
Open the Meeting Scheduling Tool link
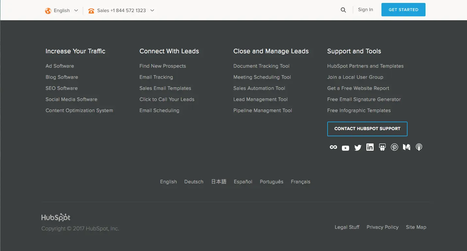coord(262,77)
